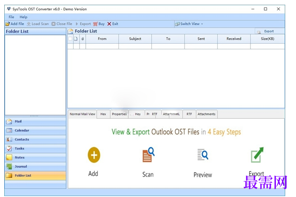The height and width of the screenshot is (197, 296).
Task: Click the yellow Add plus icon
Action: 94,155
